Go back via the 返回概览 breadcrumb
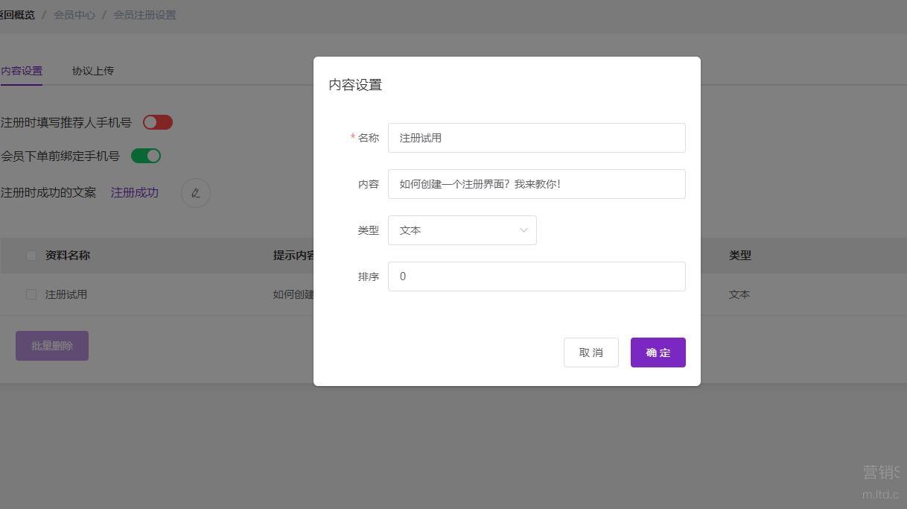907x509 pixels. click(17, 15)
